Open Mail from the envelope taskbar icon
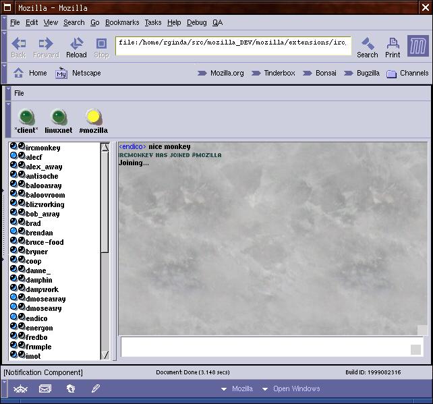 pyautogui.click(x=45, y=388)
